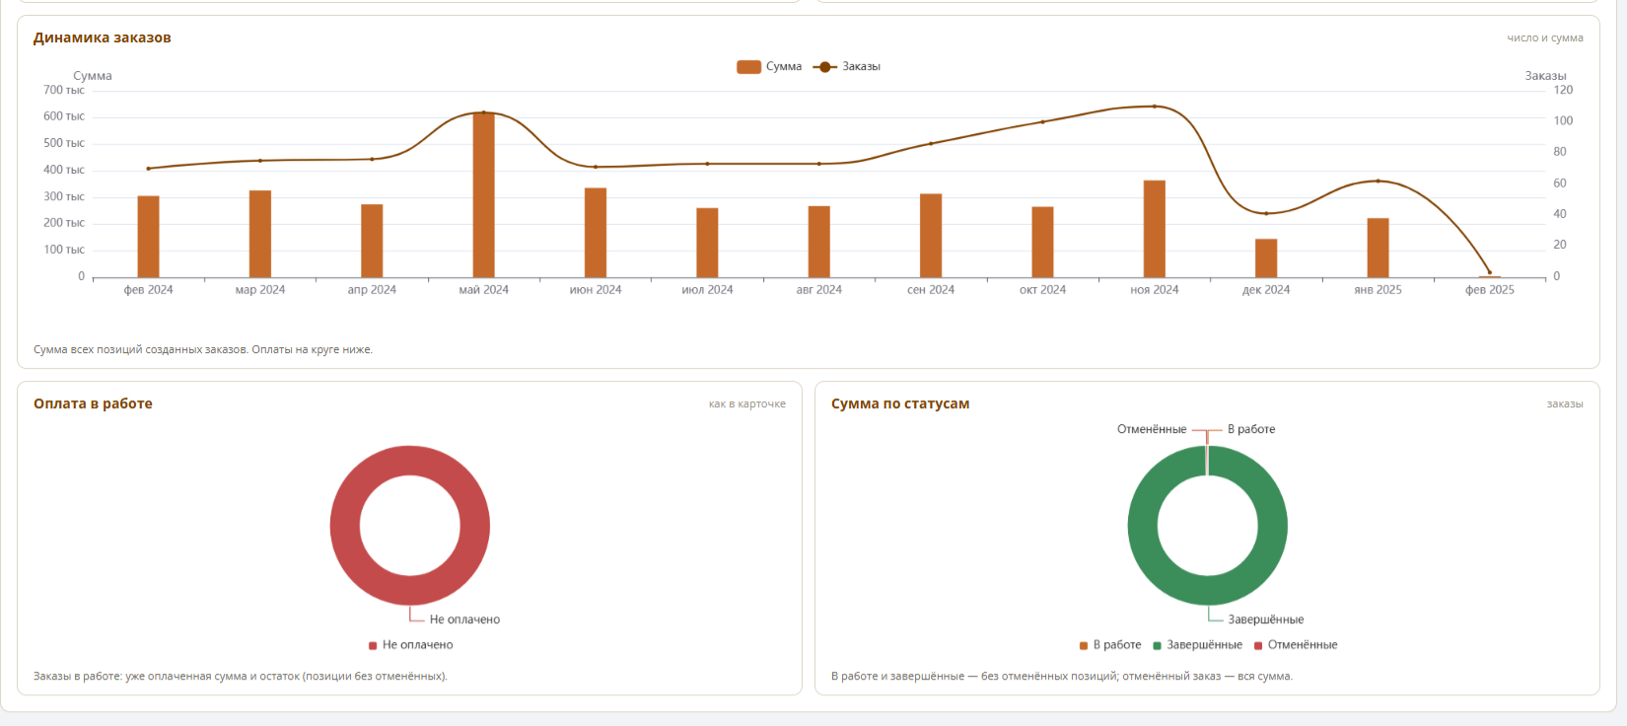Click the red Не оплачено donut ring
Viewport: 1627px width, 726px height.
345,526
